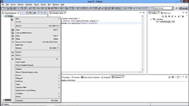Viewport: 189px width, 106px height.
Task: Click the Back navigation arrow in toolbar
Action: 134,8
